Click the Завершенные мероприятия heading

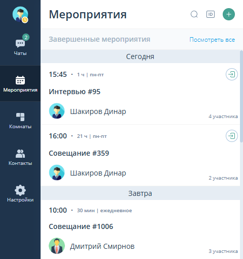pyautogui.click(x=99, y=39)
